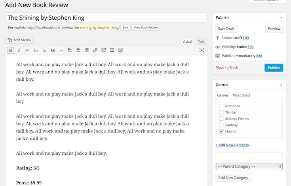Image resolution: width=291 pixels, height=186 pixels.
Task: Open the Parent Category dropdown
Action: click(x=249, y=167)
